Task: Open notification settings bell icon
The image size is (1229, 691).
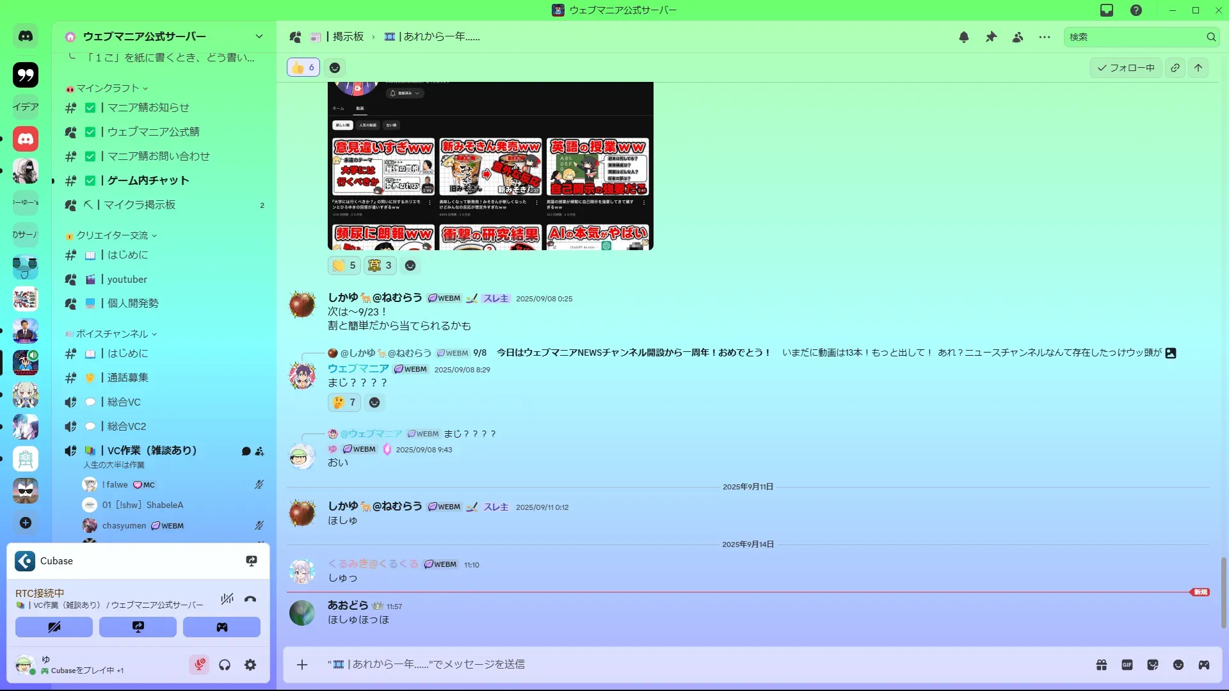Action: (x=963, y=37)
